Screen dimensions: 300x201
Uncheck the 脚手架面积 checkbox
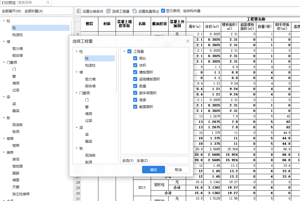click(135, 93)
